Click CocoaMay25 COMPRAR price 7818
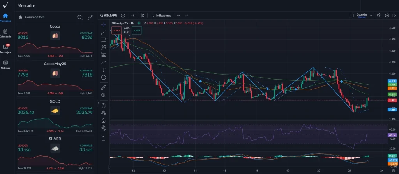This screenshot has height=174, width=399. (x=87, y=75)
